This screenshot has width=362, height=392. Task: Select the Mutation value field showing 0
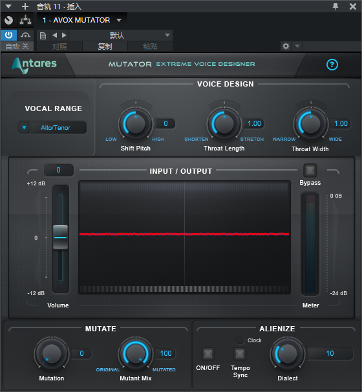click(81, 353)
